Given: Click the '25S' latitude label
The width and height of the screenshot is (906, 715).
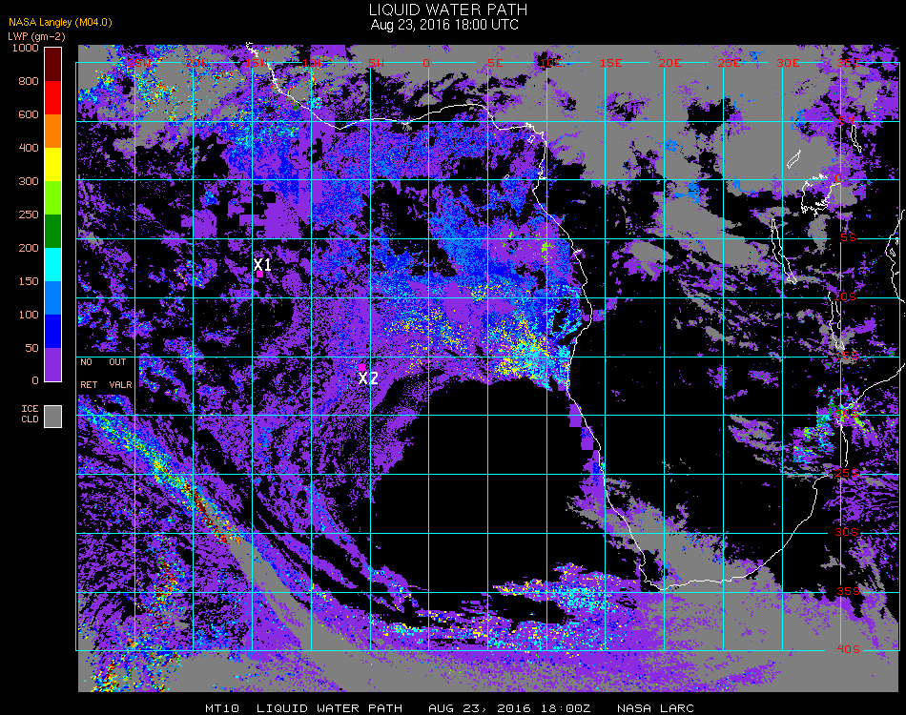Looking at the screenshot, I should (x=847, y=474).
